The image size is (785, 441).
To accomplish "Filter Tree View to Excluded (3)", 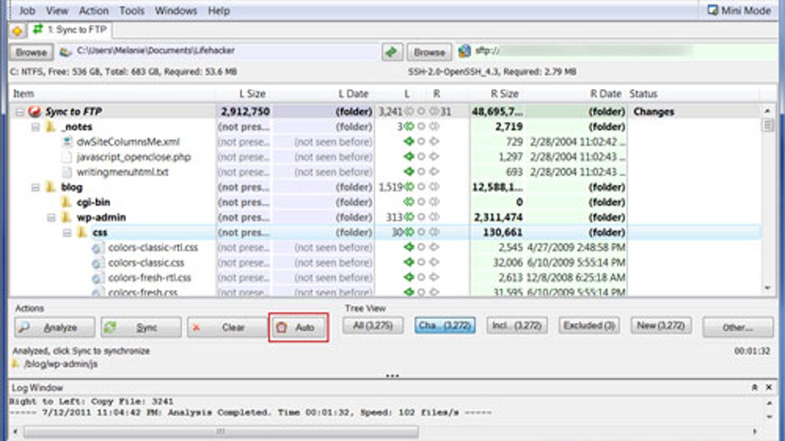I will (589, 325).
